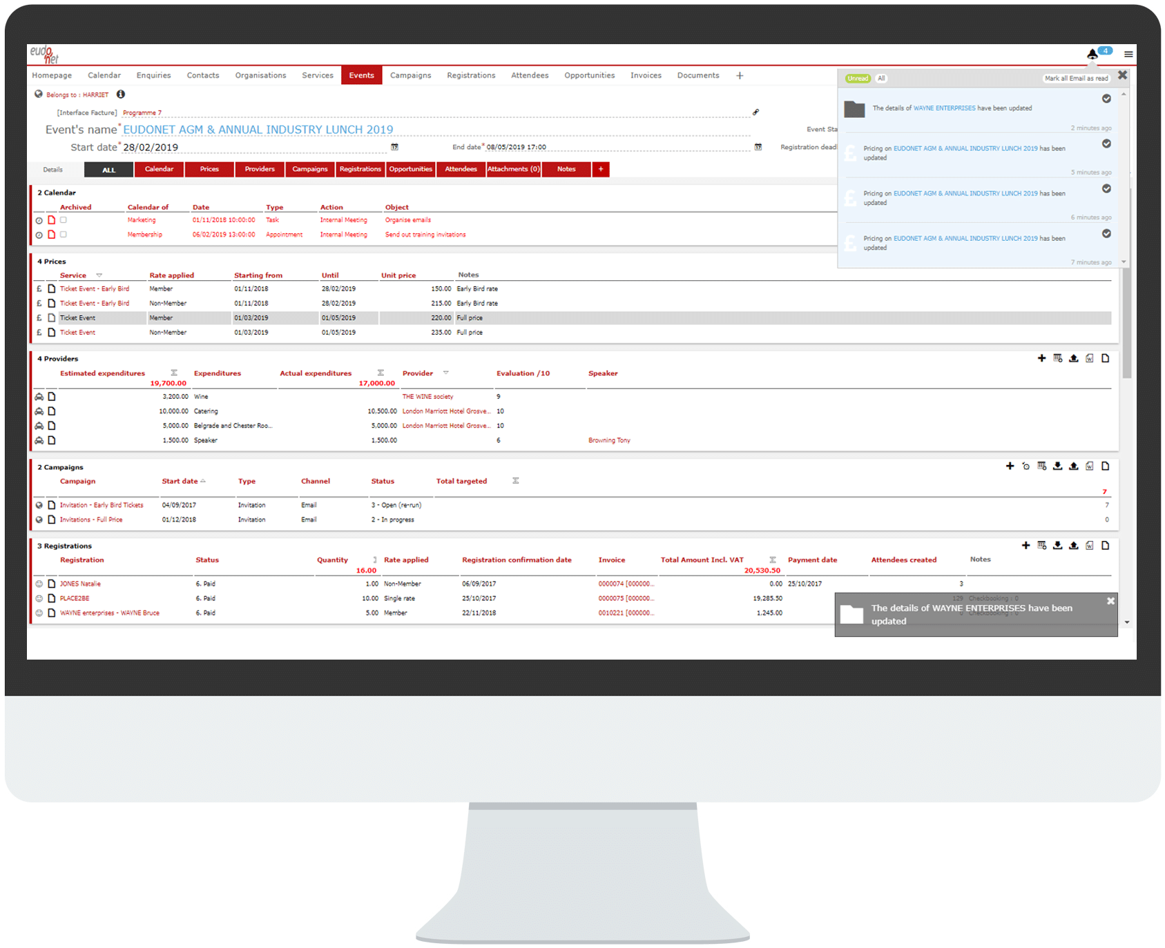Show only Unread notifications
Image resolution: width=1165 pixels, height=948 pixels.
858,79
